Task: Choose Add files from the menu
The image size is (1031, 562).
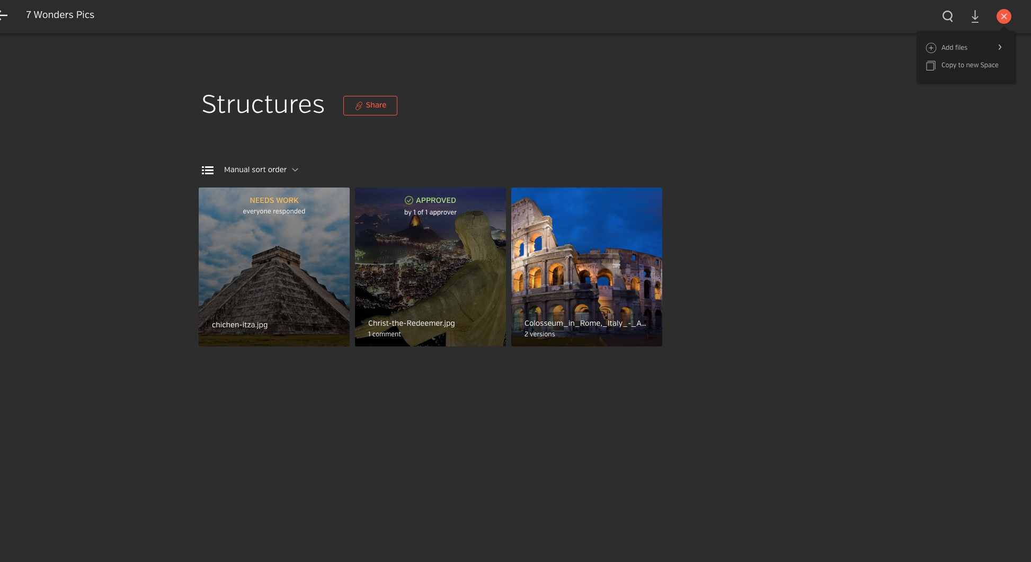Action: pos(964,48)
